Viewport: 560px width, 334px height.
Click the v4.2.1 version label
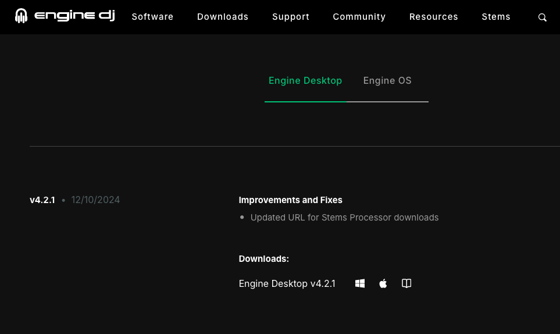(x=42, y=200)
